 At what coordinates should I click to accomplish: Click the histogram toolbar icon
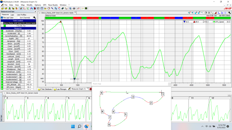pyautogui.click(x=32, y=8)
